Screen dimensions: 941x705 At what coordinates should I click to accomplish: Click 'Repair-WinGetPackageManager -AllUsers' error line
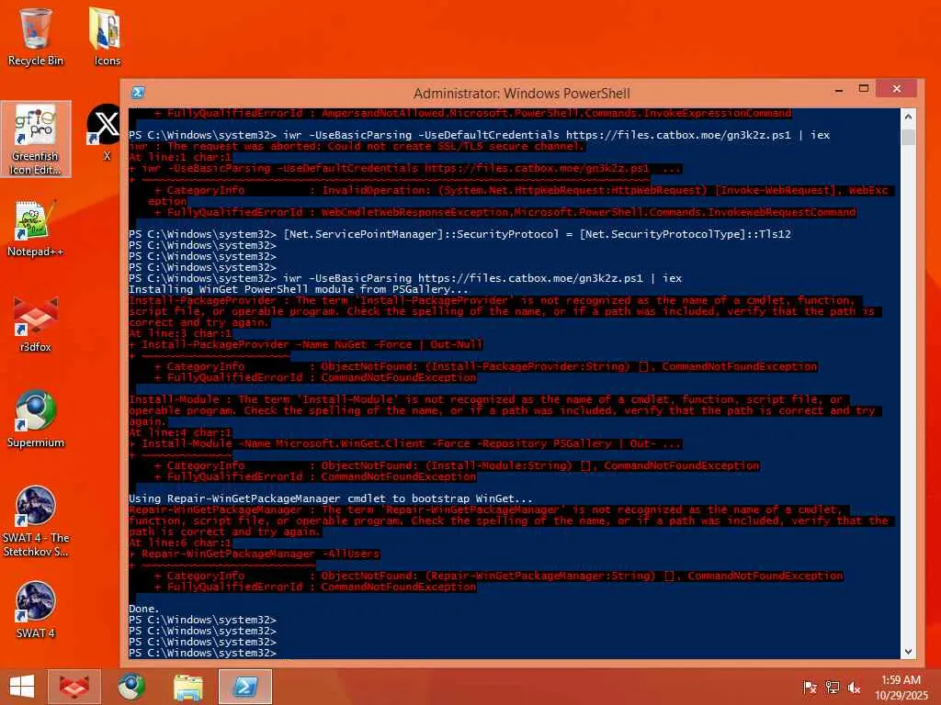pyautogui.click(x=255, y=554)
